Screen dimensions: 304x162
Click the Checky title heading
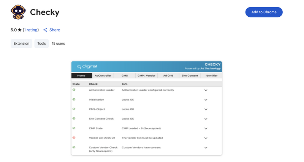click(x=45, y=12)
